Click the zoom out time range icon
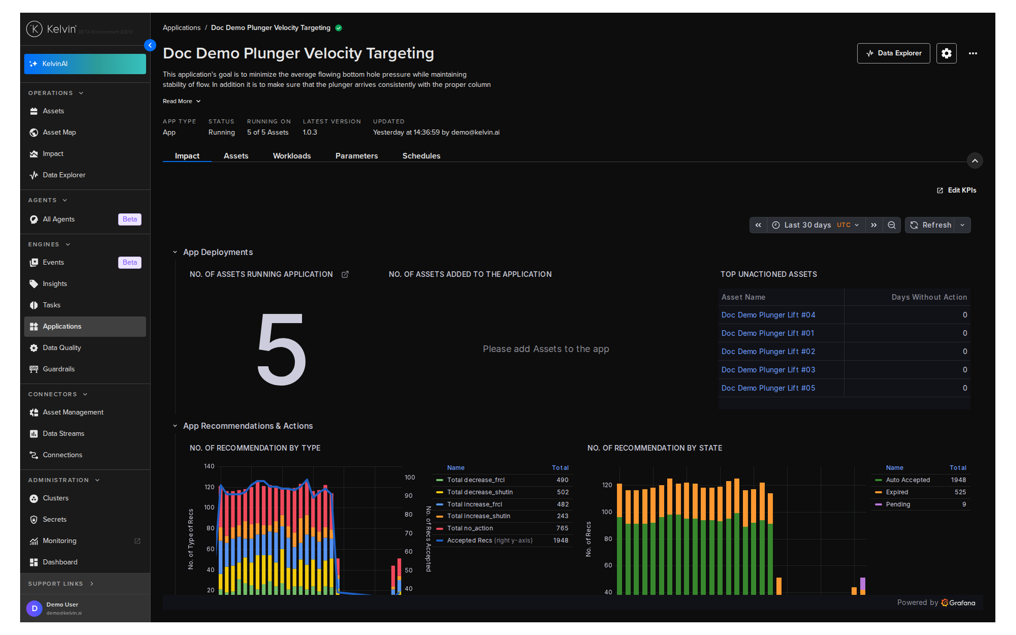 (892, 225)
